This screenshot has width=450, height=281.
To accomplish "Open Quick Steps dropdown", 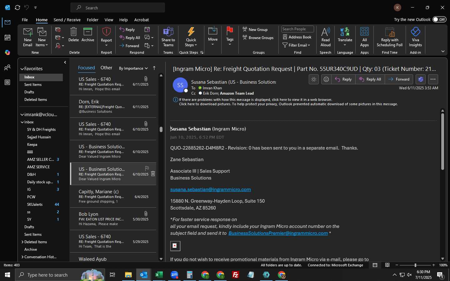I will 191,37.
